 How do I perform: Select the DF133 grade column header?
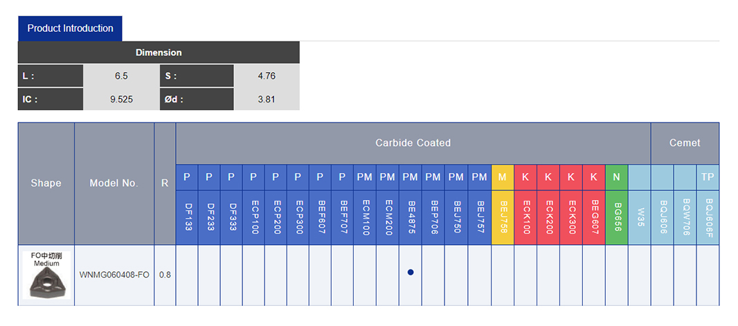coord(187,217)
